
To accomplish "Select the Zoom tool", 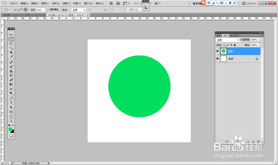I will coord(11,121).
